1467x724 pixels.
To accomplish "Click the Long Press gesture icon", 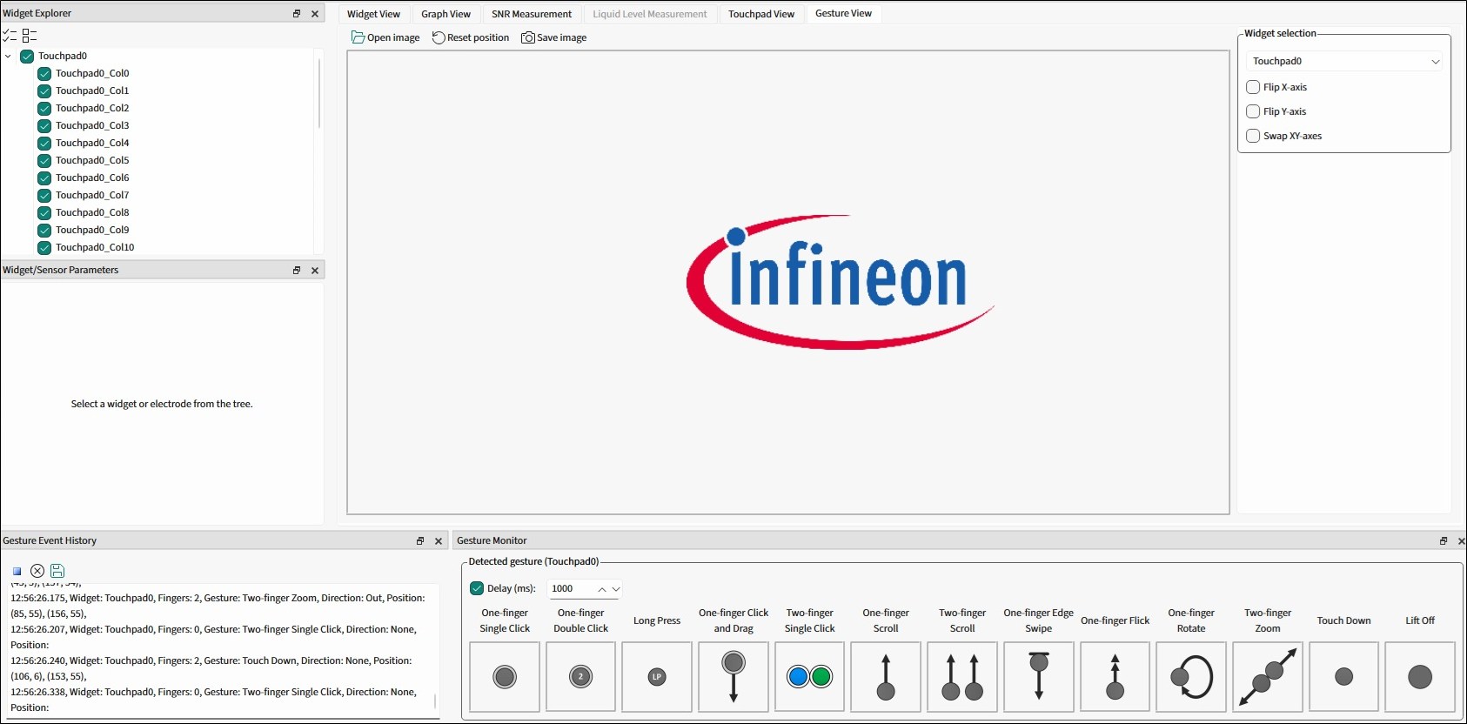I will 657,677.
